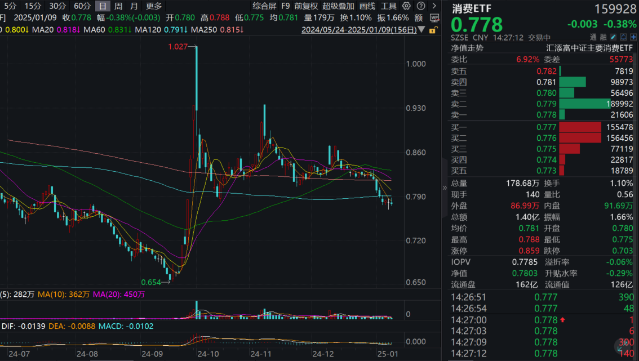Click the WP monitor icon

tap(434, 18)
